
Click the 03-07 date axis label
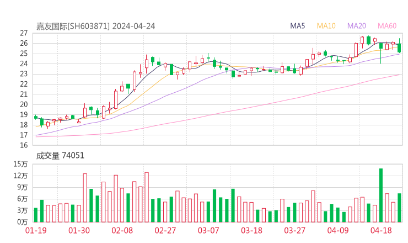tap(208, 230)
